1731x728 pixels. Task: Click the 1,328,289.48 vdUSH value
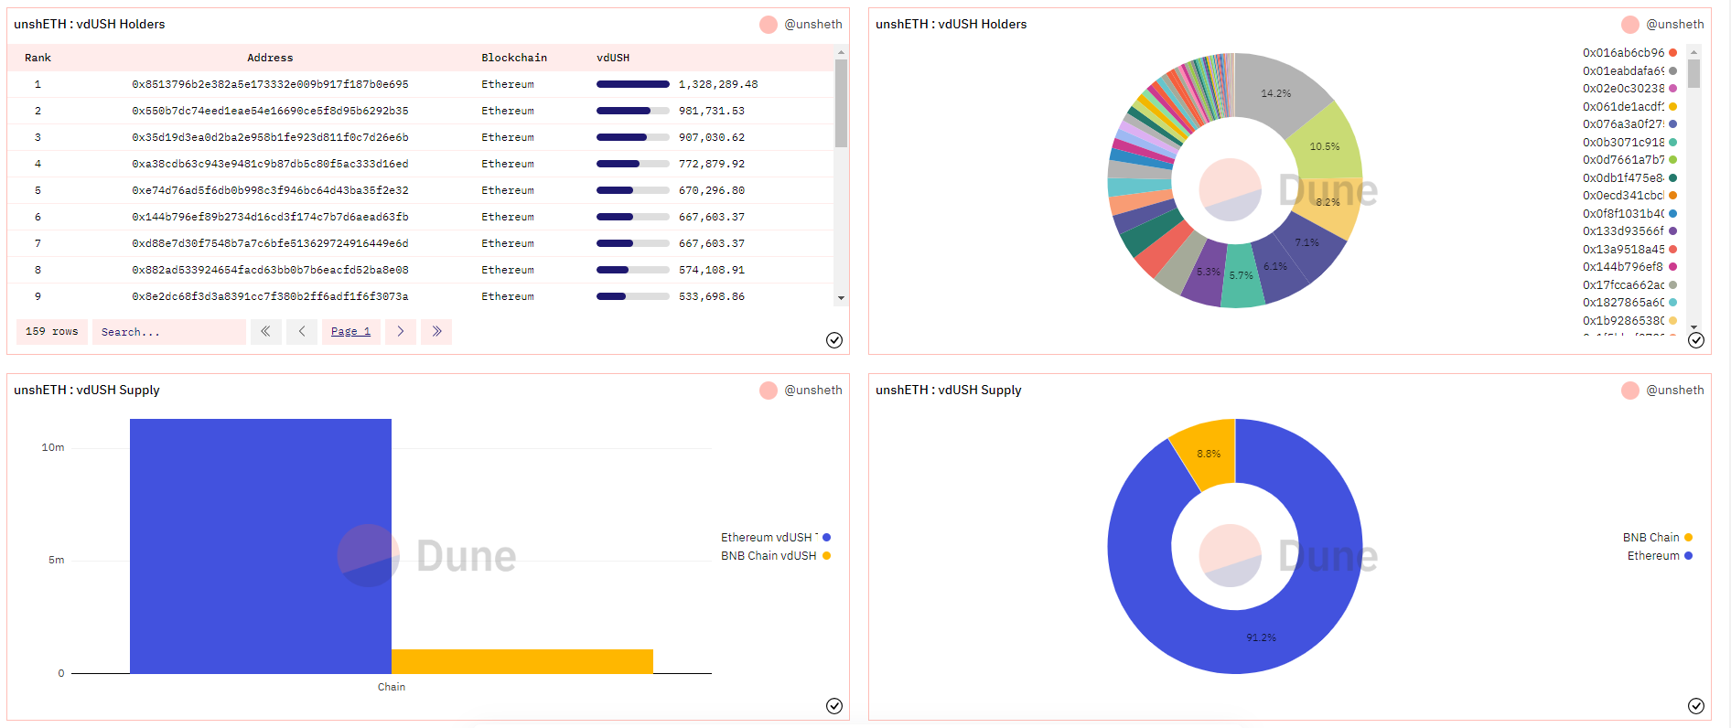coord(718,84)
